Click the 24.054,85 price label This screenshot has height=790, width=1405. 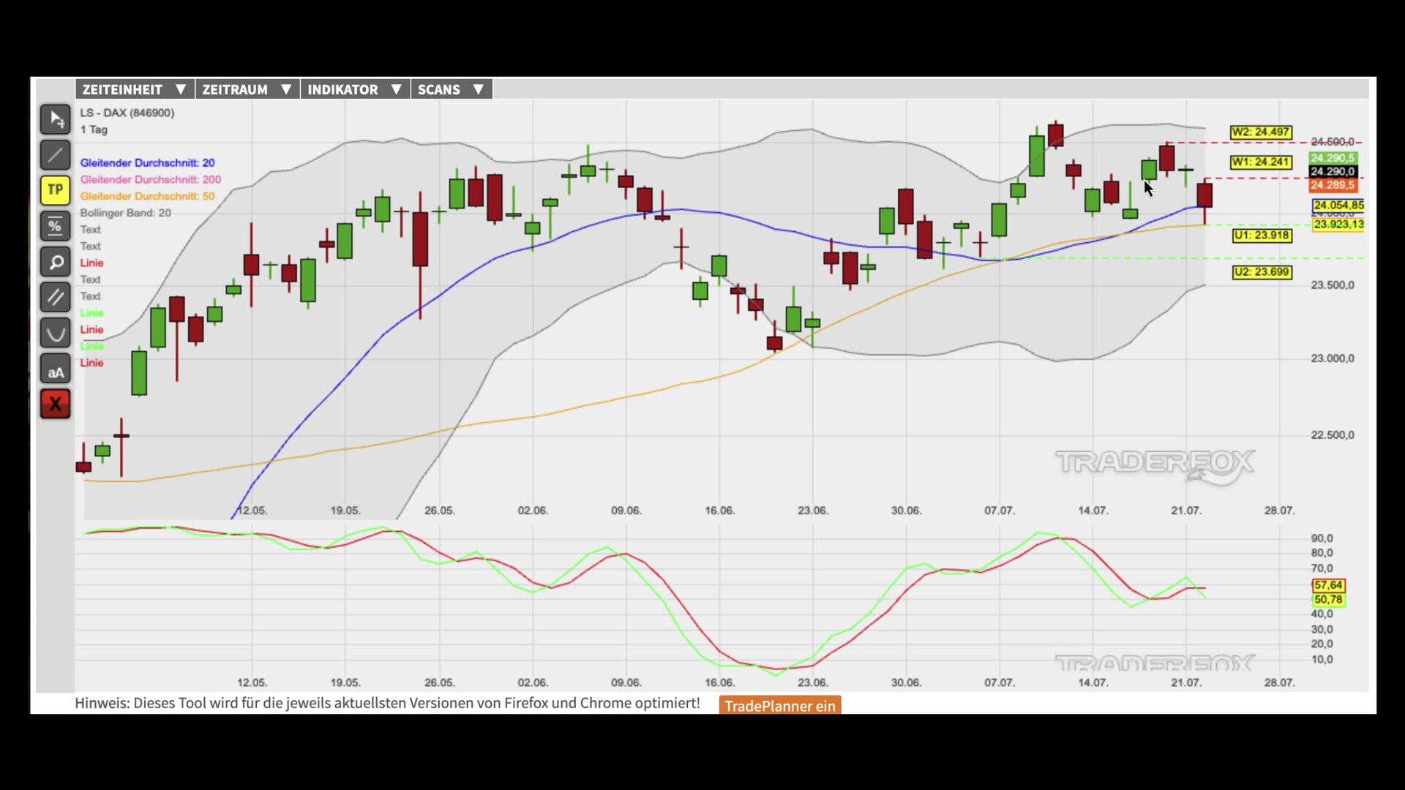click(1338, 206)
